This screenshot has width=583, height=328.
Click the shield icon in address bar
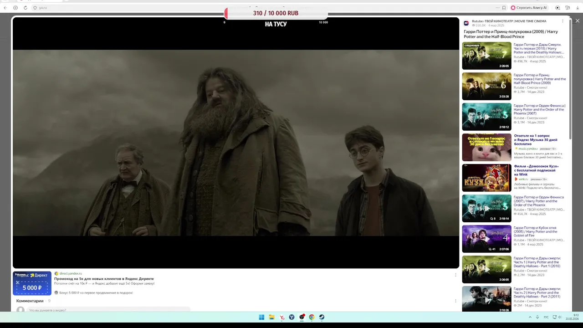(35, 8)
